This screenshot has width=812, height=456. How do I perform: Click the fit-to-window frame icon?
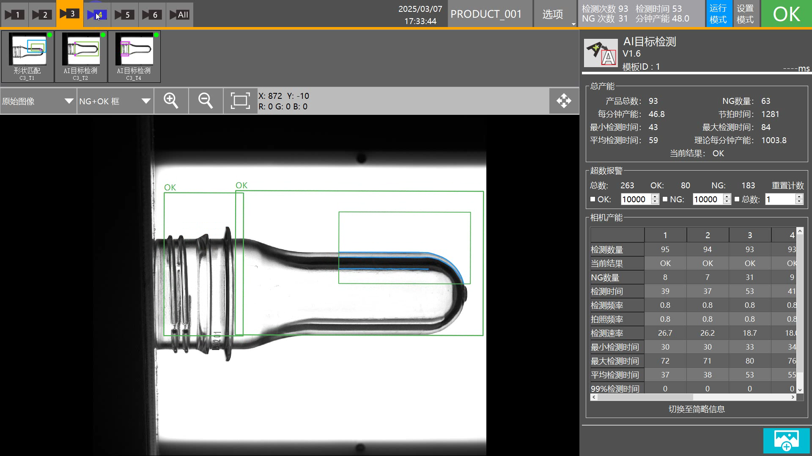click(240, 101)
